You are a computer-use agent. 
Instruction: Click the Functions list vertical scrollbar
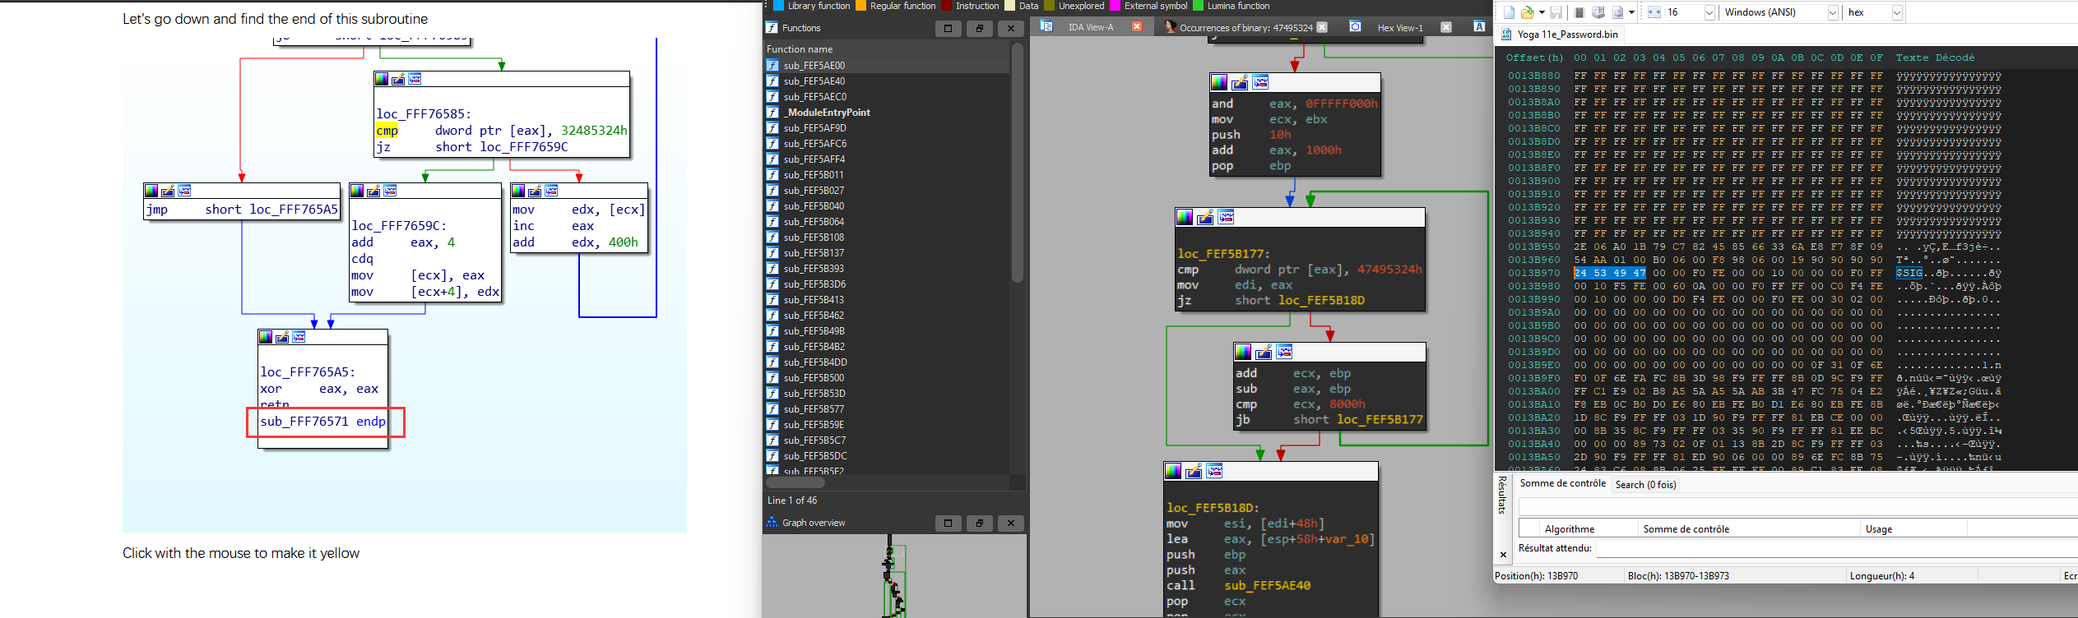pyautogui.click(x=1018, y=163)
